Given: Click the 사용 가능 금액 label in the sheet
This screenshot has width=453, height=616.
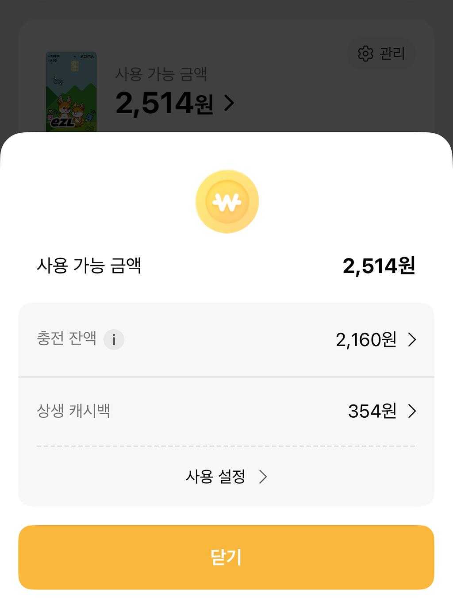Looking at the screenshot, I should coord(89,266).
